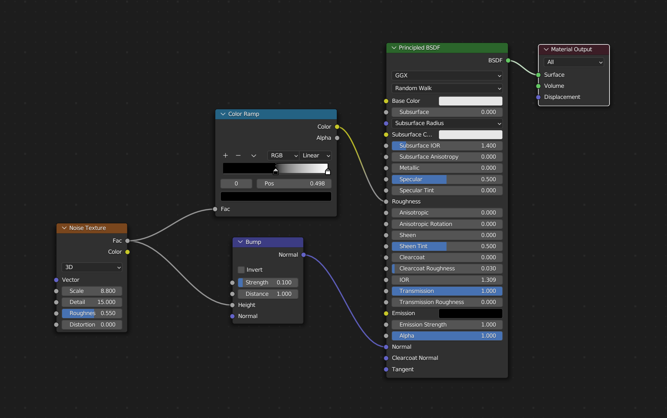Screen dimensions: 667x418
Task: Click the Color Ramp Color output socket
Action: tap(337, 127)
